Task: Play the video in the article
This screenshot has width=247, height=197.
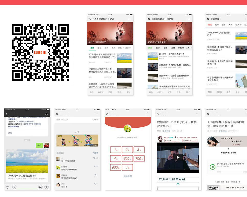Action: point(178,157)
